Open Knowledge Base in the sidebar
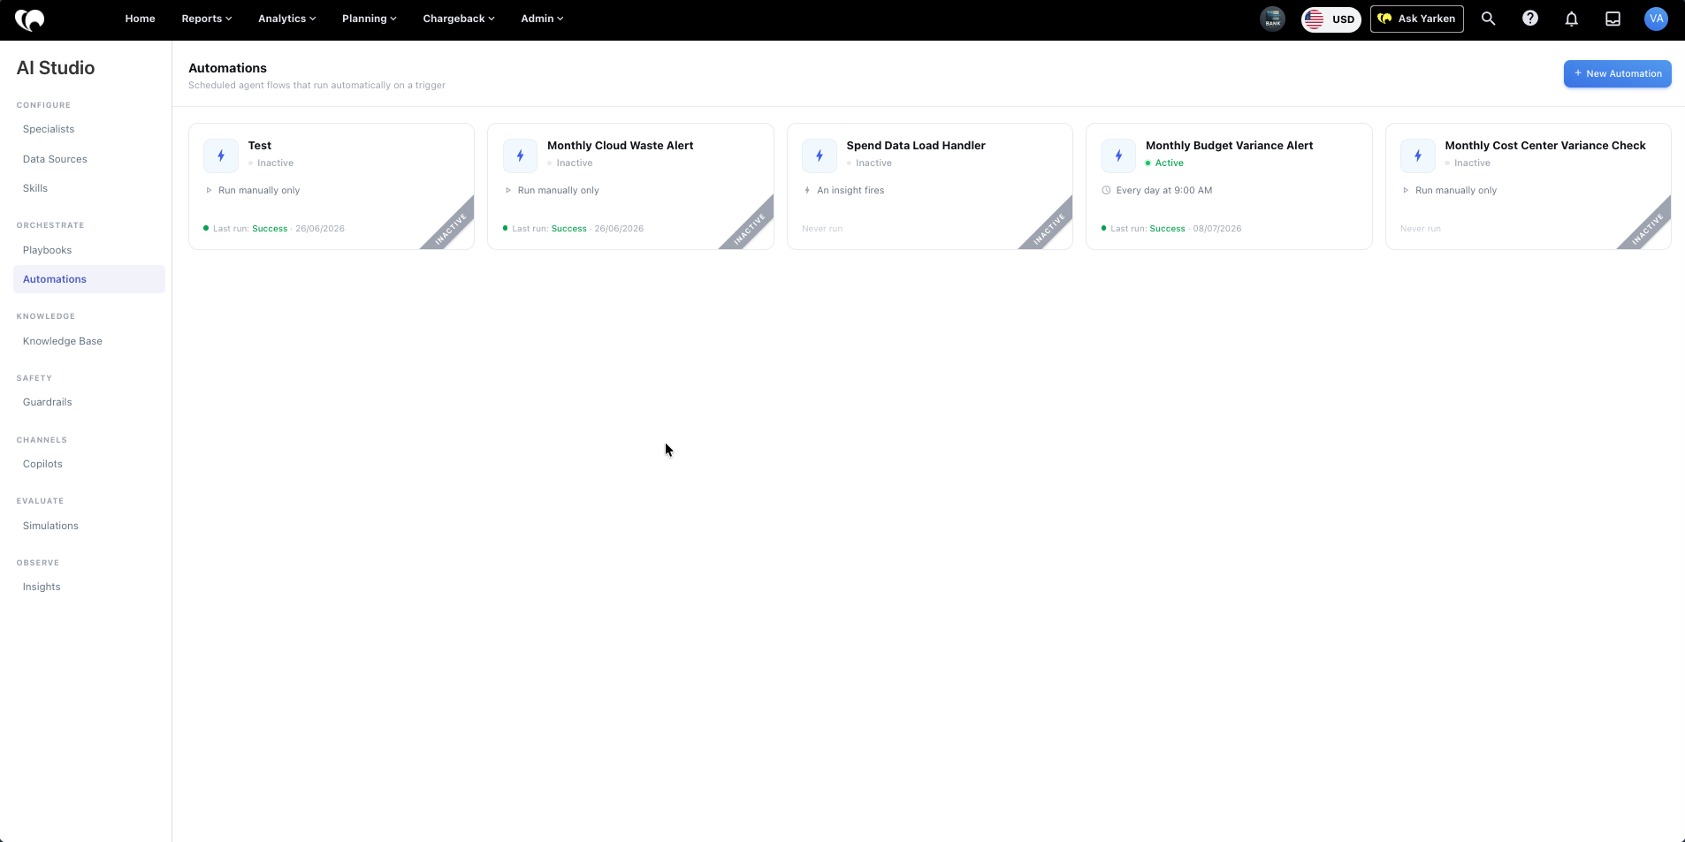 pos(62,341)
